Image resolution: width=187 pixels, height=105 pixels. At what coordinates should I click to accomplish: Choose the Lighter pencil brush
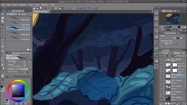[x=18, y=24]
